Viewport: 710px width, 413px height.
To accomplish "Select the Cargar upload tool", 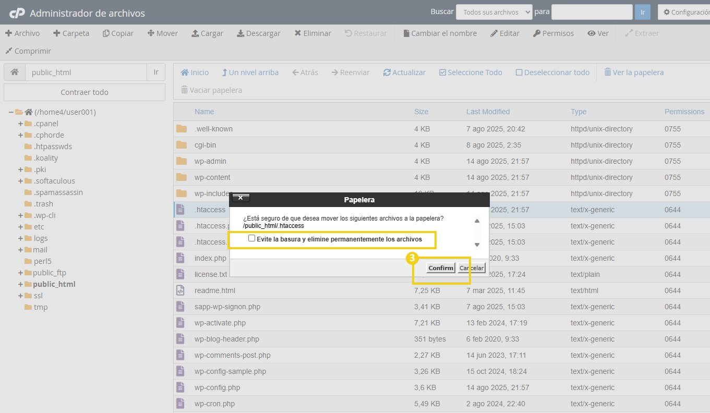I will 207,33.
